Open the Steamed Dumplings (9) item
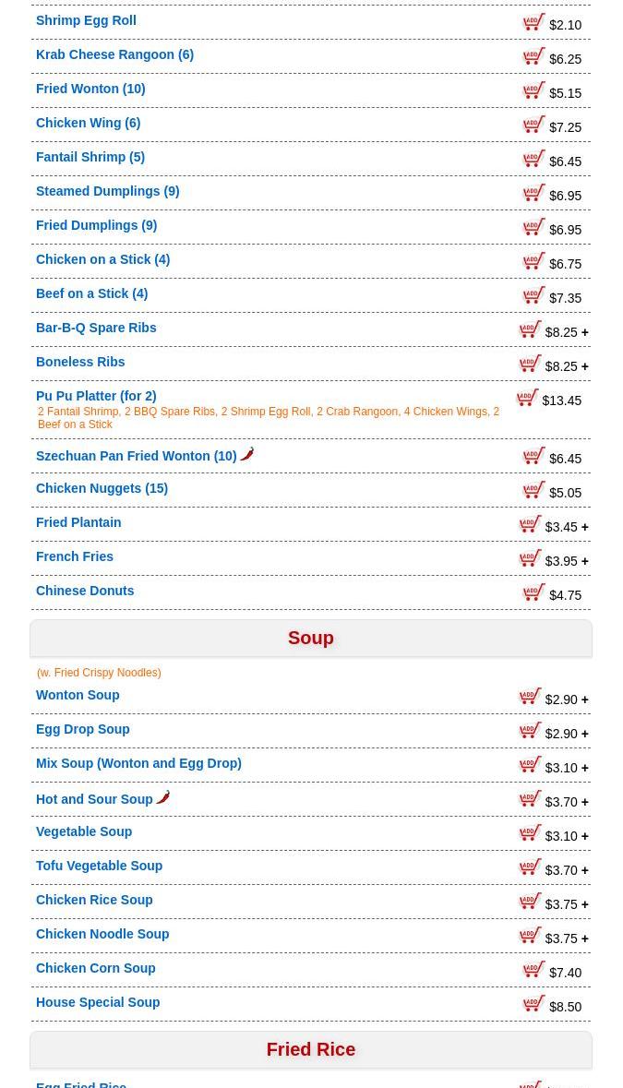The image size is (623, 1088). (108, 191)
